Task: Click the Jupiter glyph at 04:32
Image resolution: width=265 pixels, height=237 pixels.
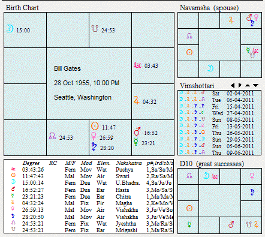Action: click(136, 100)
